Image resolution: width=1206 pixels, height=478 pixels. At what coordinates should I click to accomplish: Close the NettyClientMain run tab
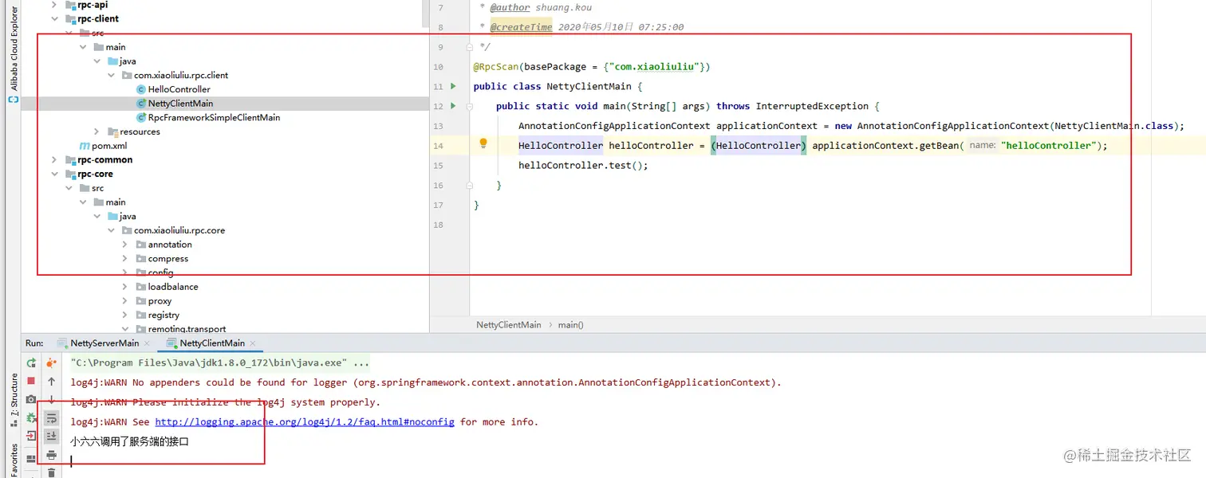point(254,343)
